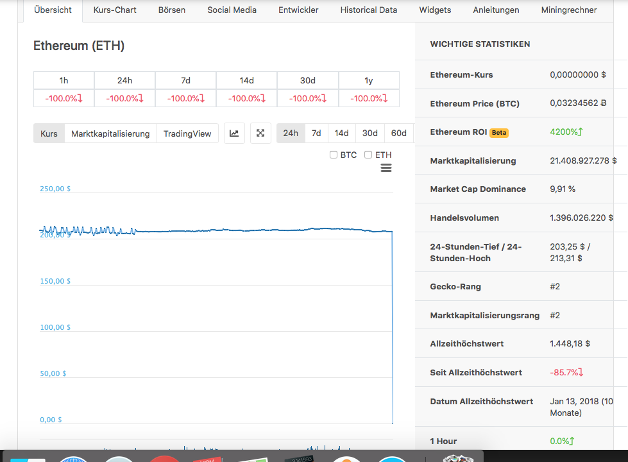Switch to the Kurs-Chart tab

click(x=114, y=10)
